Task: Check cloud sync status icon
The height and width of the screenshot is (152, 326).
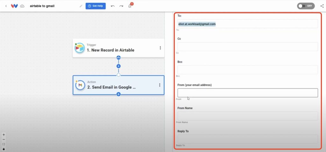Action: (22, 6)
